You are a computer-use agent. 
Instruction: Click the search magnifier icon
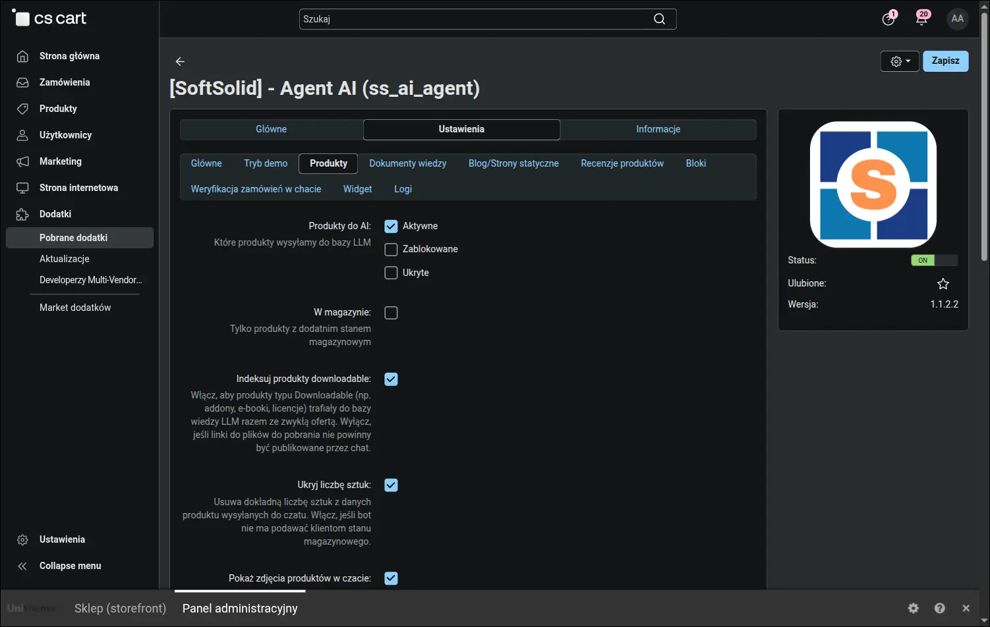(659, 19)
